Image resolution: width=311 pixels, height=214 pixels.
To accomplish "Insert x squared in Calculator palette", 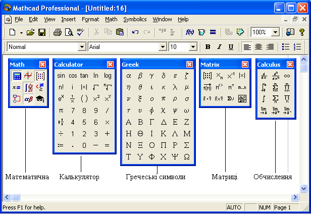I will (x=96, y=98).
